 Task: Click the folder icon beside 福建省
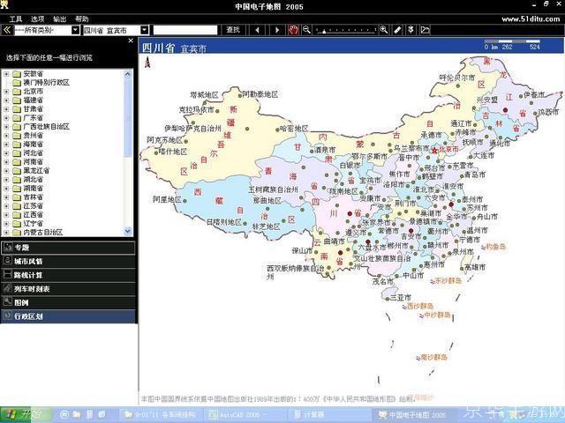[17, 100]
